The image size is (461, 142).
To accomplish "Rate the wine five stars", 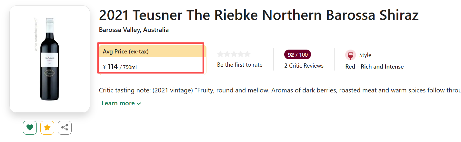I will (247, 54).
